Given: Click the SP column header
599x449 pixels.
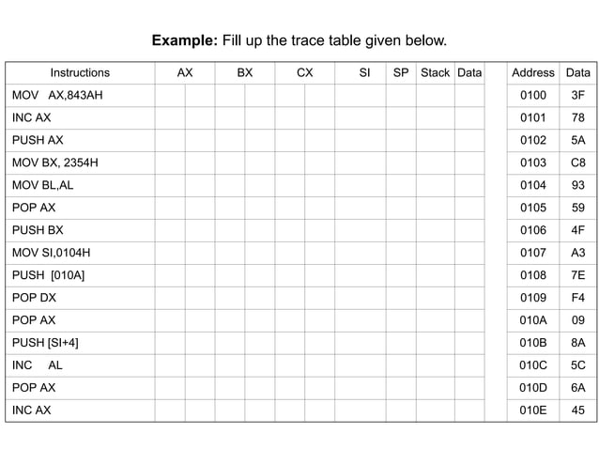Looking at the screenshot, I should click(401, 72).
